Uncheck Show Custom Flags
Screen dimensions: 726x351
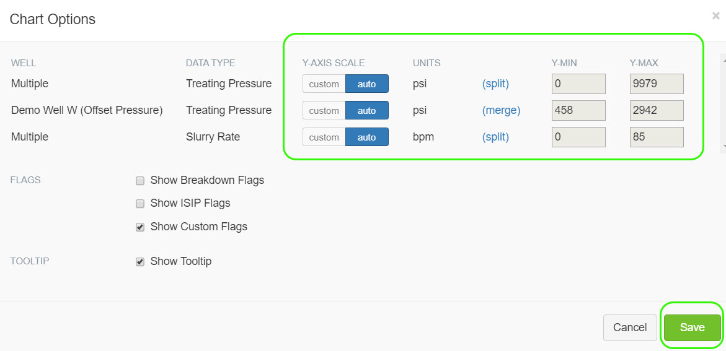click(x=140, y=227)
